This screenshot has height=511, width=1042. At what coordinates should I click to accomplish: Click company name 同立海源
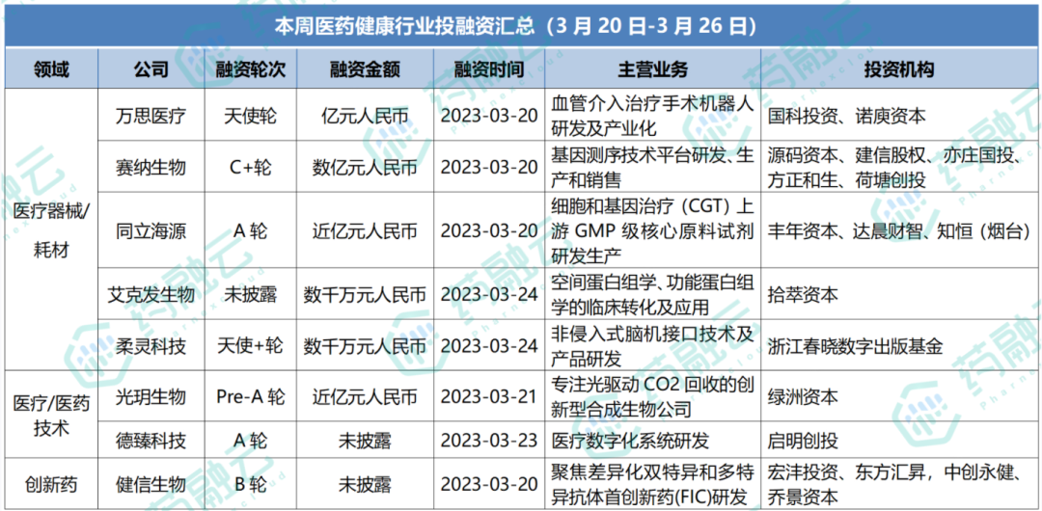tap(151, 230)
